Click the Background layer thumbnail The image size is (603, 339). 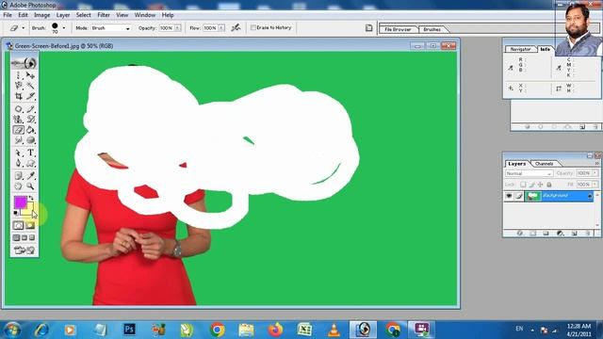pos(532,196)
